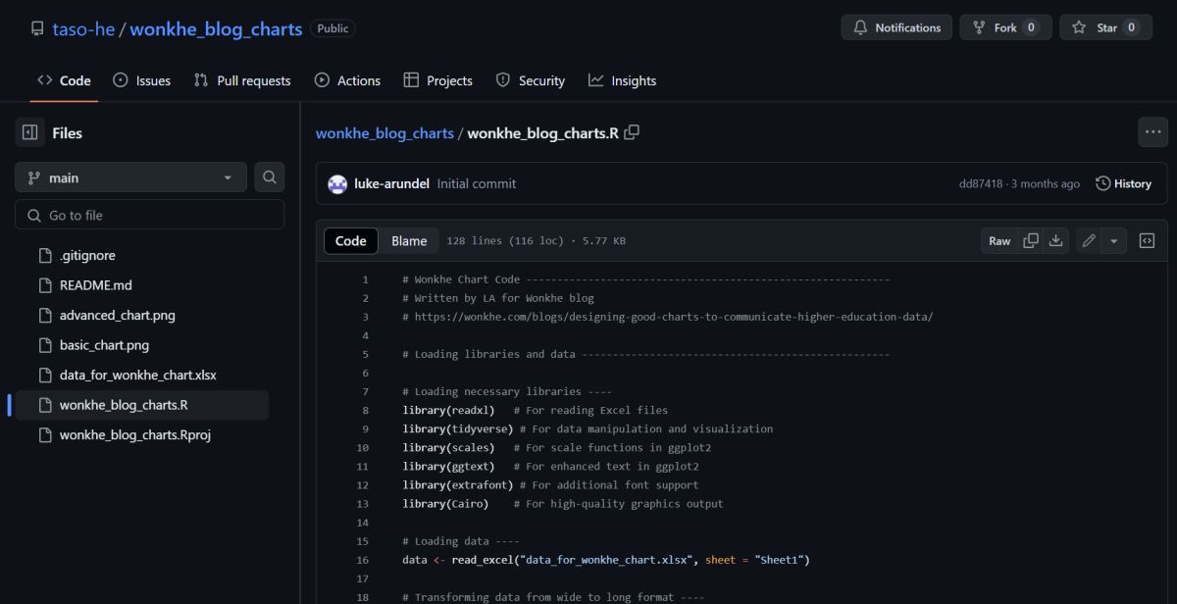Open the Initial commit message link

click(x=477, y=183)
